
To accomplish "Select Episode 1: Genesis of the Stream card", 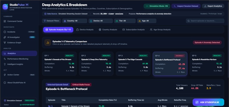I will click(x=59, y=64).
